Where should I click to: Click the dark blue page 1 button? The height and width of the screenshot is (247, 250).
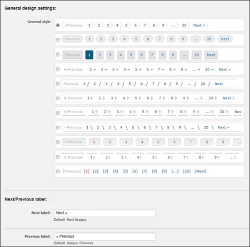[x=89, y=55]
